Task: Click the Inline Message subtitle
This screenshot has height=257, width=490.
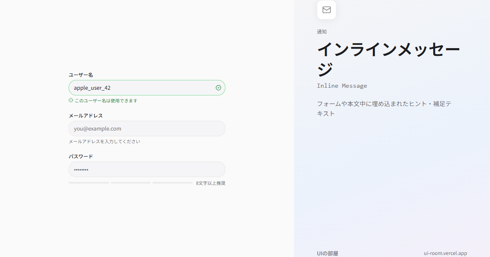Action: pos(342,86)
